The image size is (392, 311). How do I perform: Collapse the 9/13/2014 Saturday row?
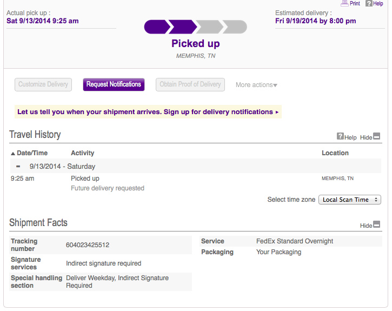(x=18, y=166)
